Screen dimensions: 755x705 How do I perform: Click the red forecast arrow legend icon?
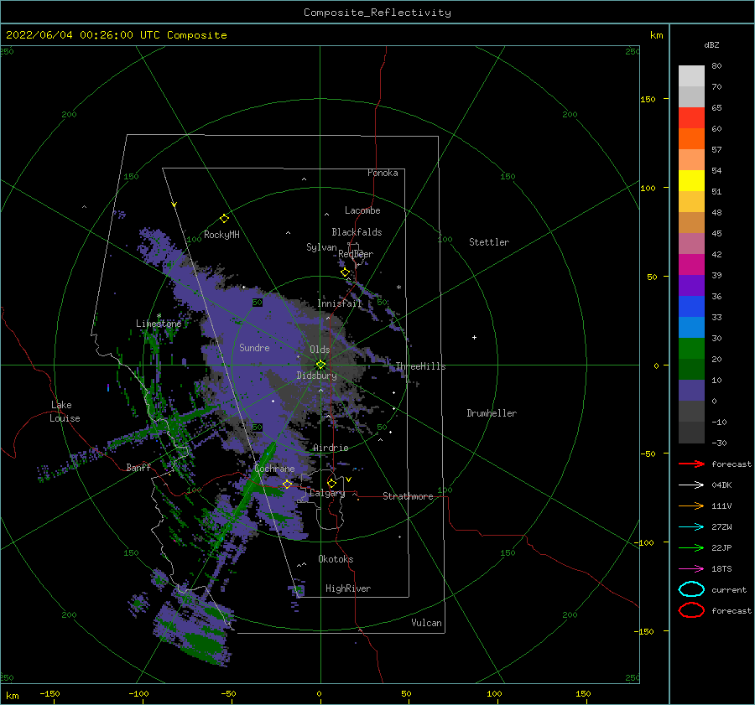[x=691, y=464]
